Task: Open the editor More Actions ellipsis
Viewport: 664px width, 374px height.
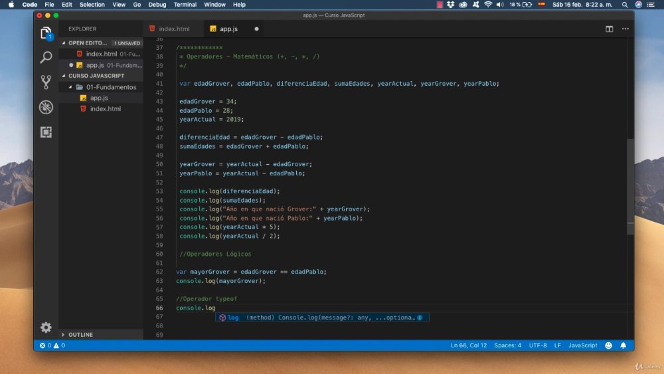Action: (625, 29)
